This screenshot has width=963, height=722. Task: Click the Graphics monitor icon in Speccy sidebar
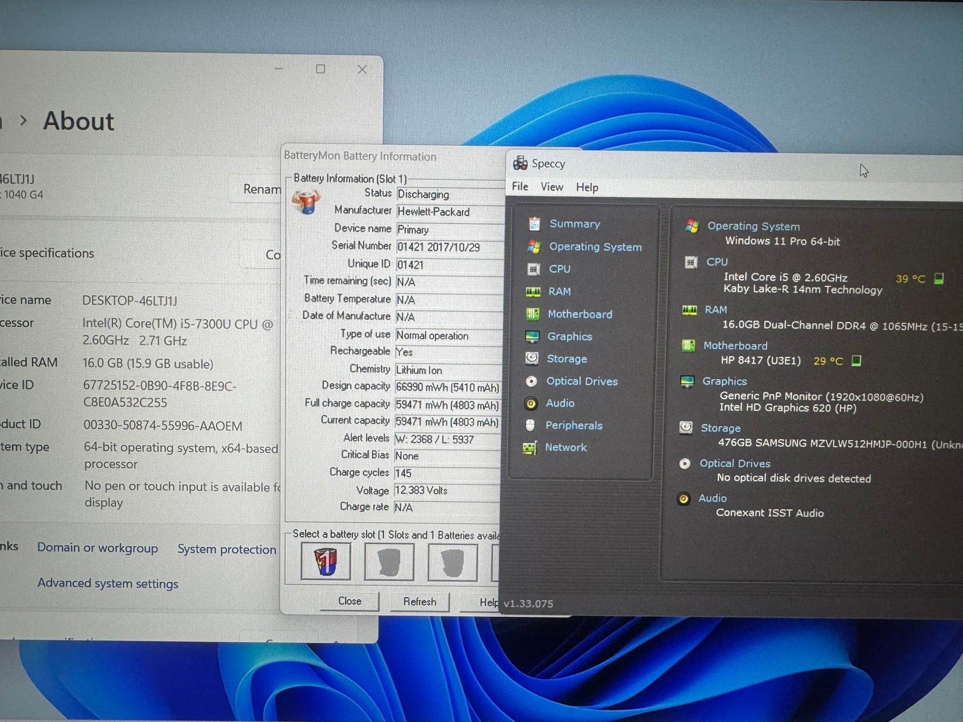pos(532,336)
